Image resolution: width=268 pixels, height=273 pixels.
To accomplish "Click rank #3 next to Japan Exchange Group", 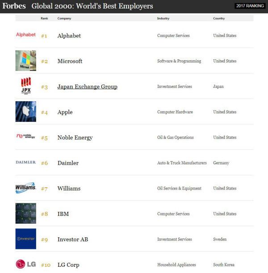I will (x=44, y=87).
